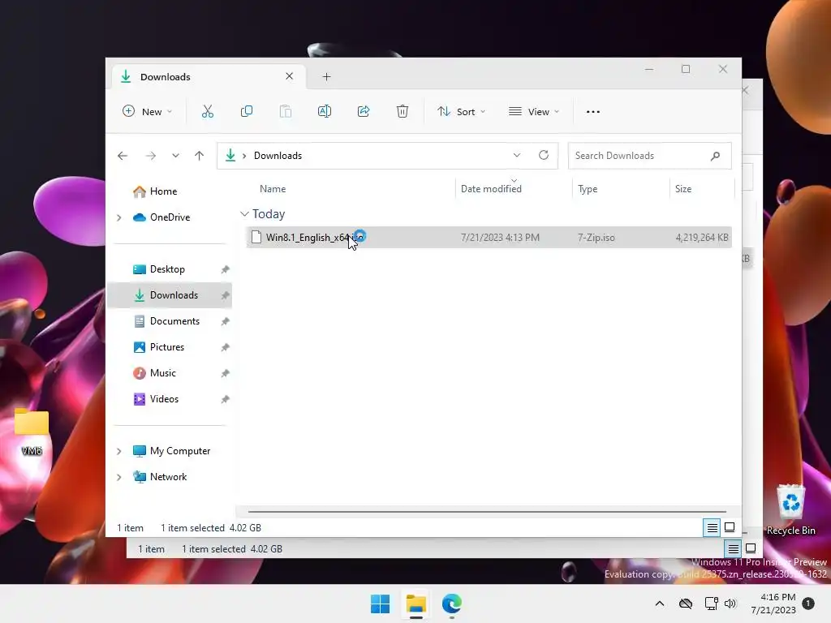This screenshot has width=831, height=623.
Task: Select the Recycle Bin desktop icon
Action: pyautogui.click(x=790, y=510)
